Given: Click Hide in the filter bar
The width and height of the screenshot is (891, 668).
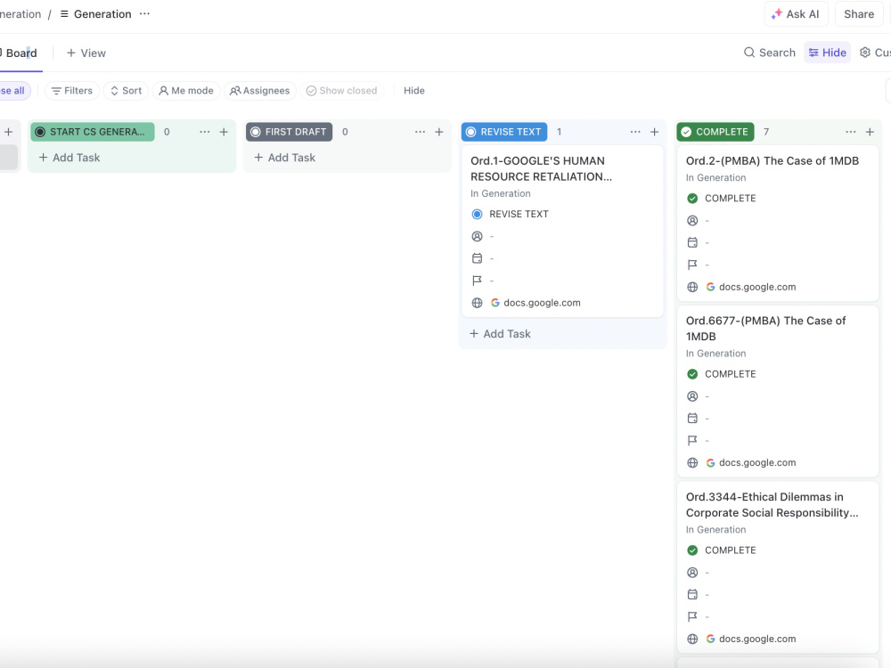Looking at the screenshot, I should tap(414, 91).
